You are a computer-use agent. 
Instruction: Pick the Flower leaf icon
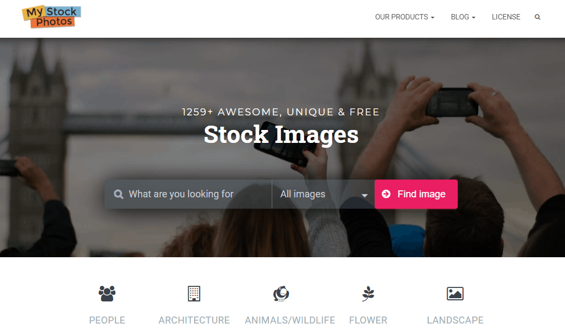pos(368,294)
